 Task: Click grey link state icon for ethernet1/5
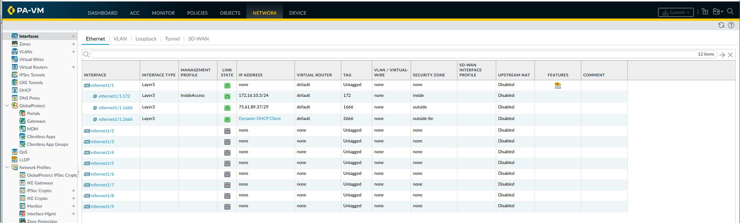[x=227, y=164]
